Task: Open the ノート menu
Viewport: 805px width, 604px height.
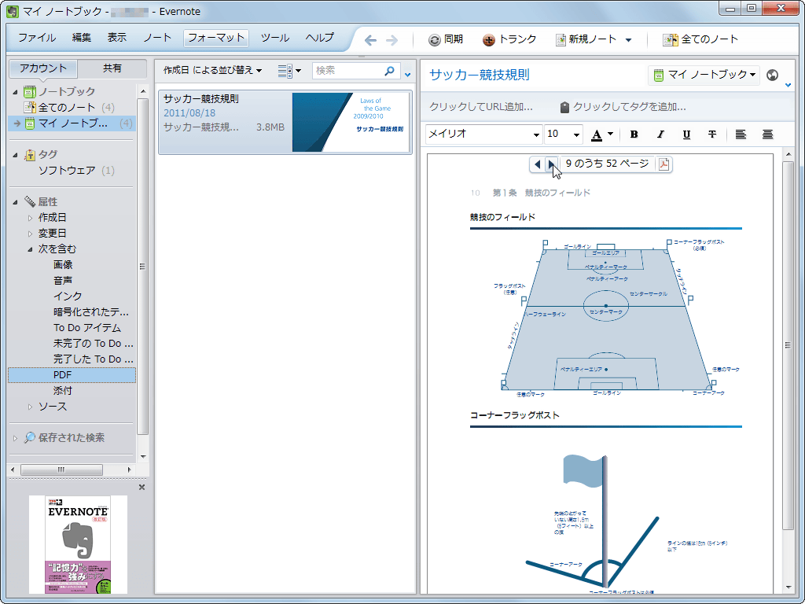Action: 157,38
